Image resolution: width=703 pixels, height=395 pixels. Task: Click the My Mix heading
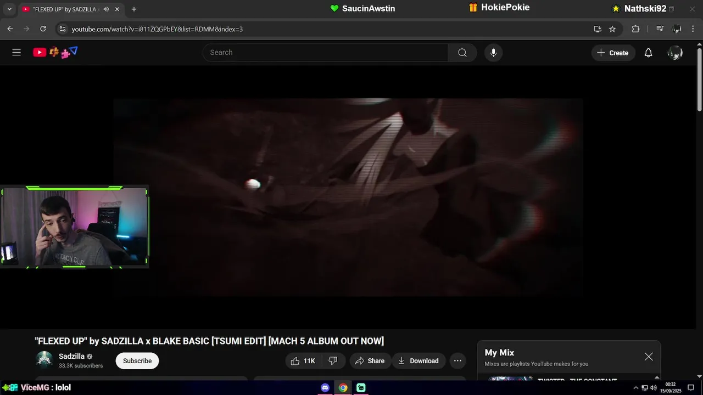(499, 352)
